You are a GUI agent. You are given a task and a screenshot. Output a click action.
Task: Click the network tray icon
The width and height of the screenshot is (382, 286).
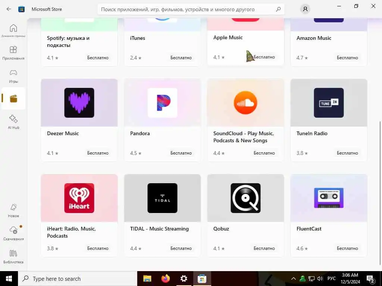pyautogui.click(x=311, y=279)
